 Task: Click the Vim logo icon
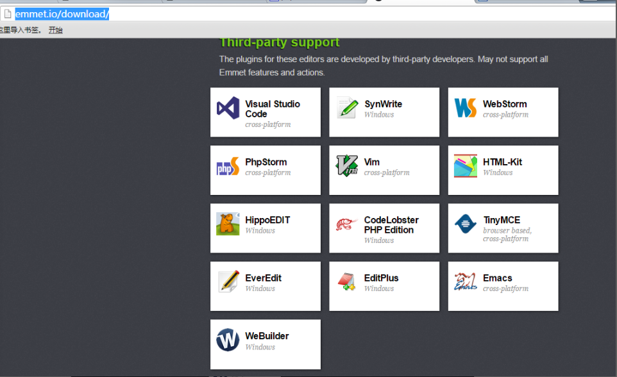tap(347, 165)
